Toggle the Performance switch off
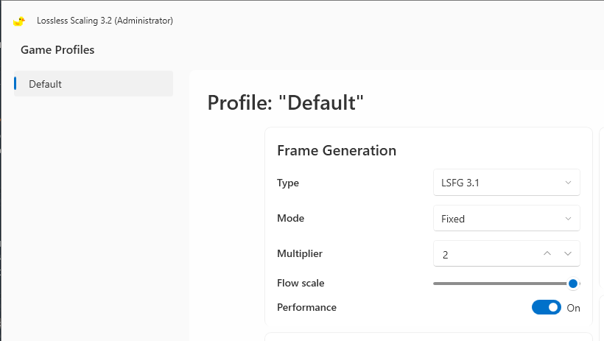This screenshot has width=604, height=341. (x=547, y=307)
